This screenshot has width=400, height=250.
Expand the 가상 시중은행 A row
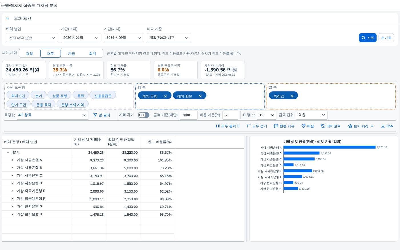(x=12, y=160)
